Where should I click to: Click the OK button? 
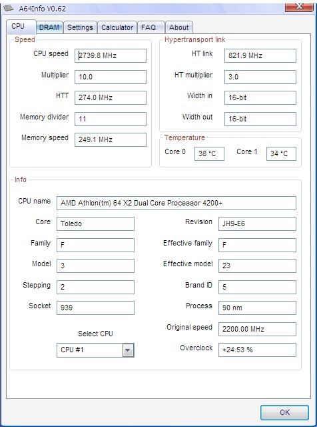click(284, 412)
